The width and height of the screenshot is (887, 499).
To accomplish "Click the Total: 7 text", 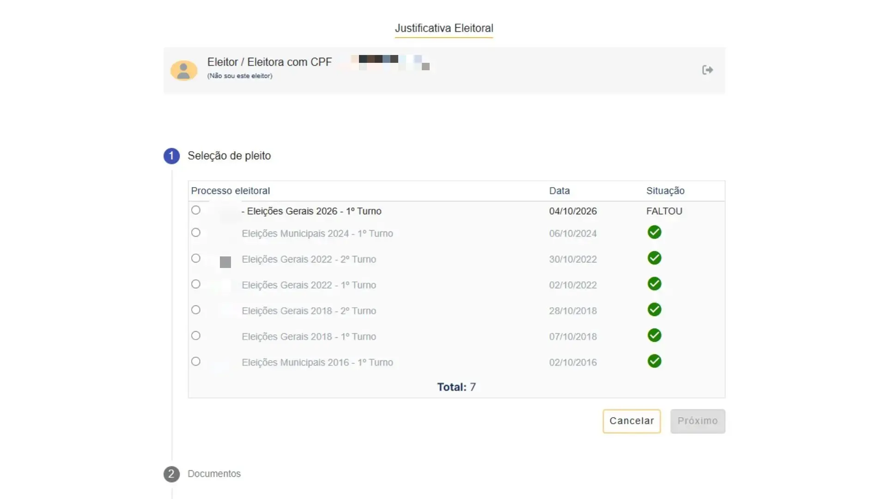I will pyautogui.click(x=456, y=387).
